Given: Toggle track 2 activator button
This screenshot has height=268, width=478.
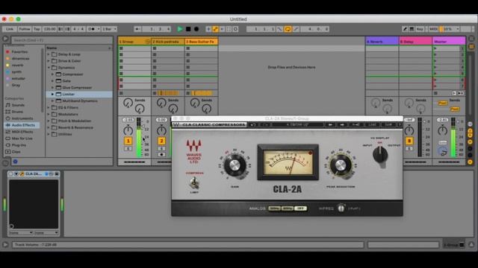Looking at the screenshot, I should (x=161, y=141).
